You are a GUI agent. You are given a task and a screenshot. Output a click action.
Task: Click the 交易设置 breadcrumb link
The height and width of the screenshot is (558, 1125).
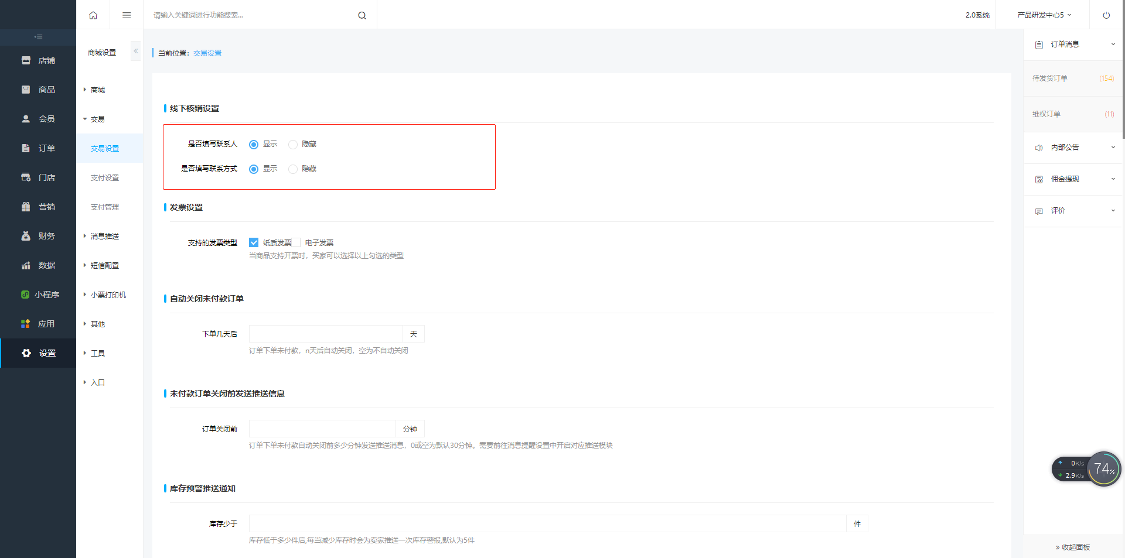click(x=207, y=53)
